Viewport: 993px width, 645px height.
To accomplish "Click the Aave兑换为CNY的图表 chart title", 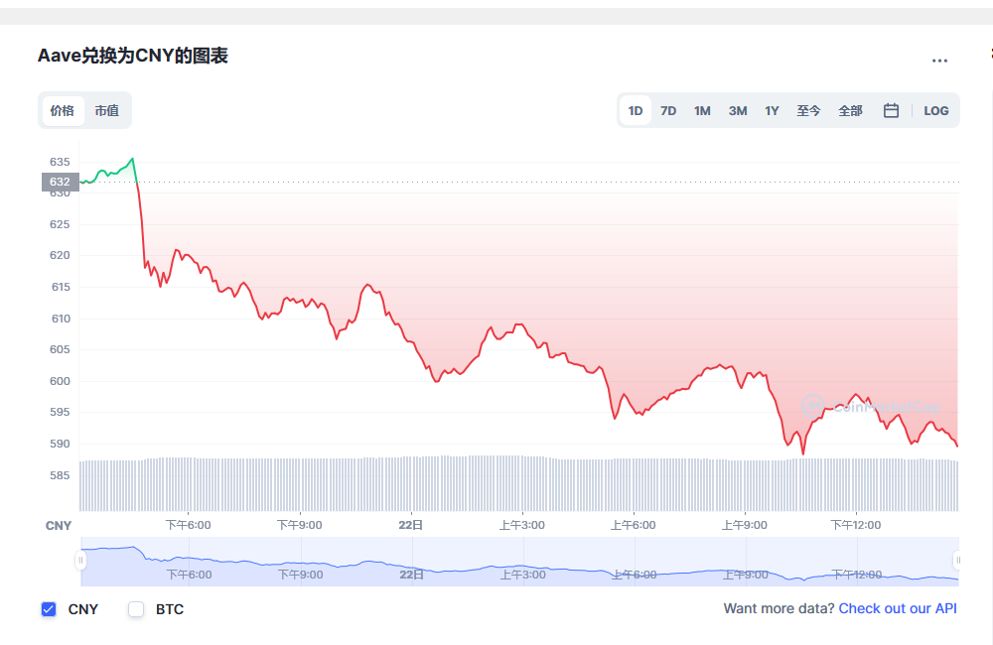I will click(x=132, y=56).
